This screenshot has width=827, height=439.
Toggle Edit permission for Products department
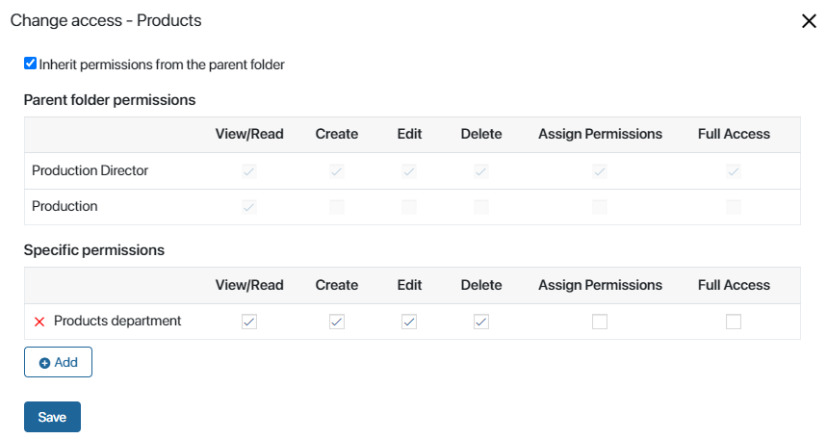(x=409, y=322)
